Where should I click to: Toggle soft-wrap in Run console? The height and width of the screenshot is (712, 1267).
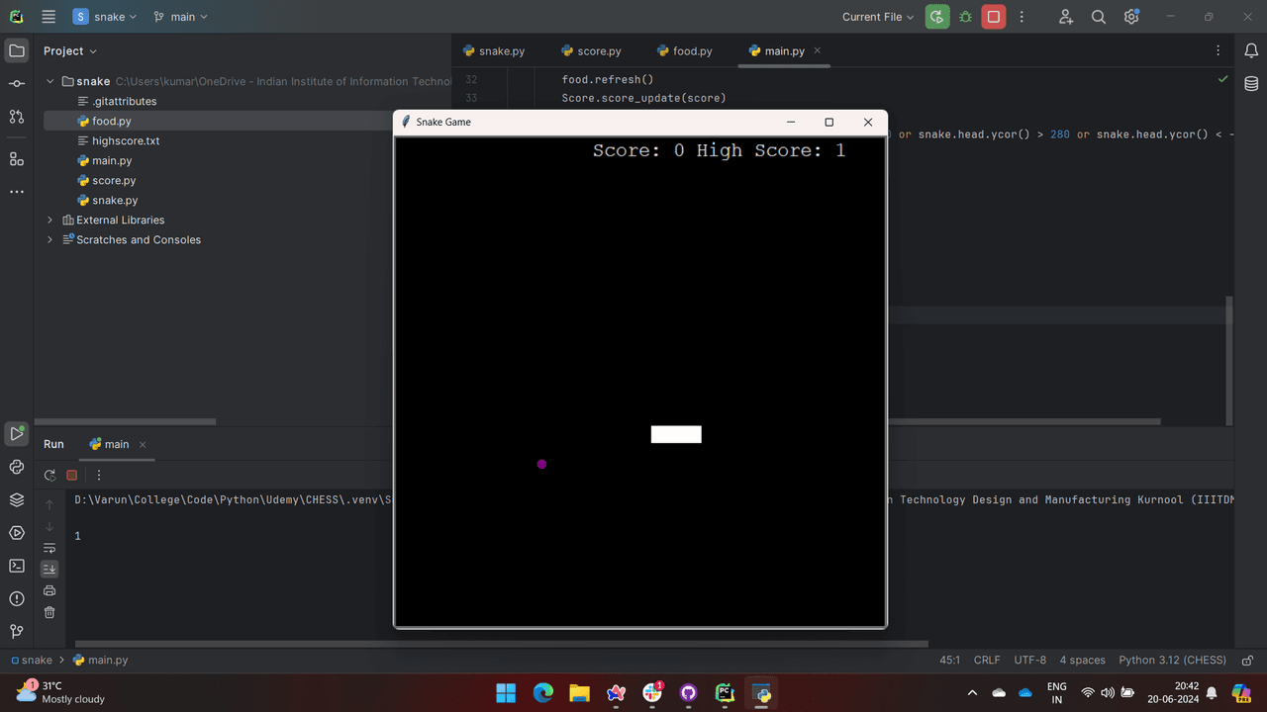click(x=49, y=548)
